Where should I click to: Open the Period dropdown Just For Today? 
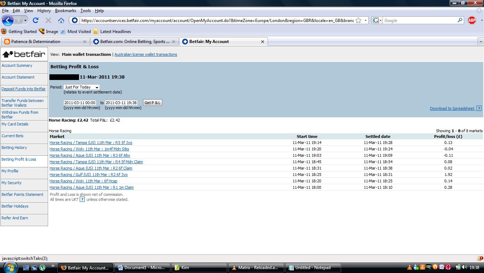click(81, 87)
